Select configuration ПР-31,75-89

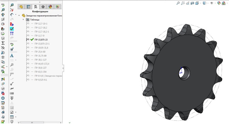41,56
